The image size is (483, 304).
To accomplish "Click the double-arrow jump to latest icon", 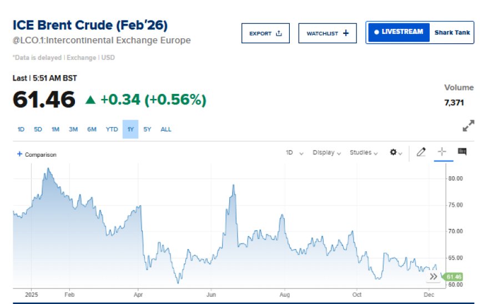I will pos(434,276).
